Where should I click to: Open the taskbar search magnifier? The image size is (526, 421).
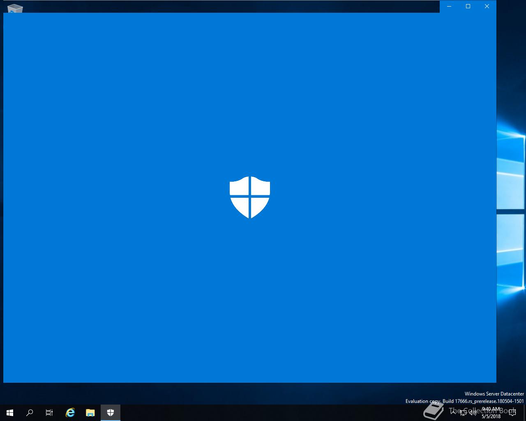(x=30, y=413)
